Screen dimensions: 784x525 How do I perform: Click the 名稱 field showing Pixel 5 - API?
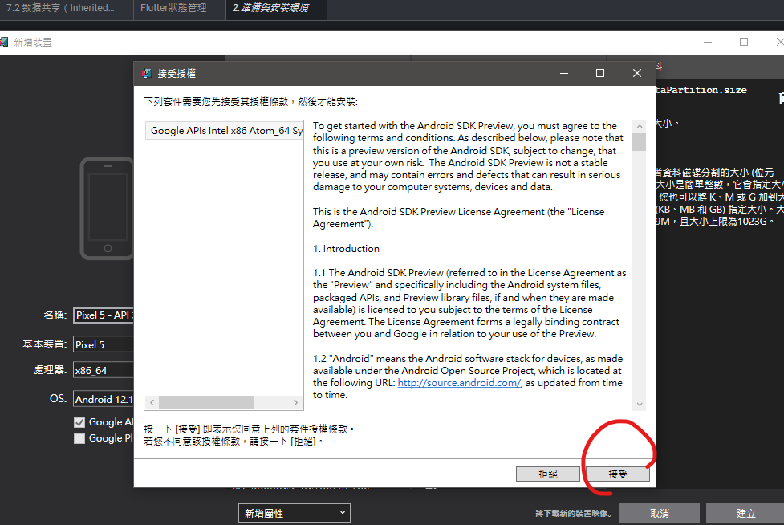coord(104,315)
